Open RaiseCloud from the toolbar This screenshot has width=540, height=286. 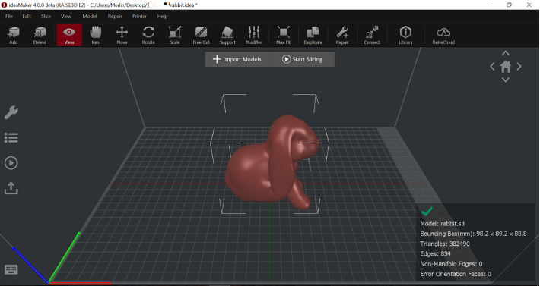coord(443,35)
